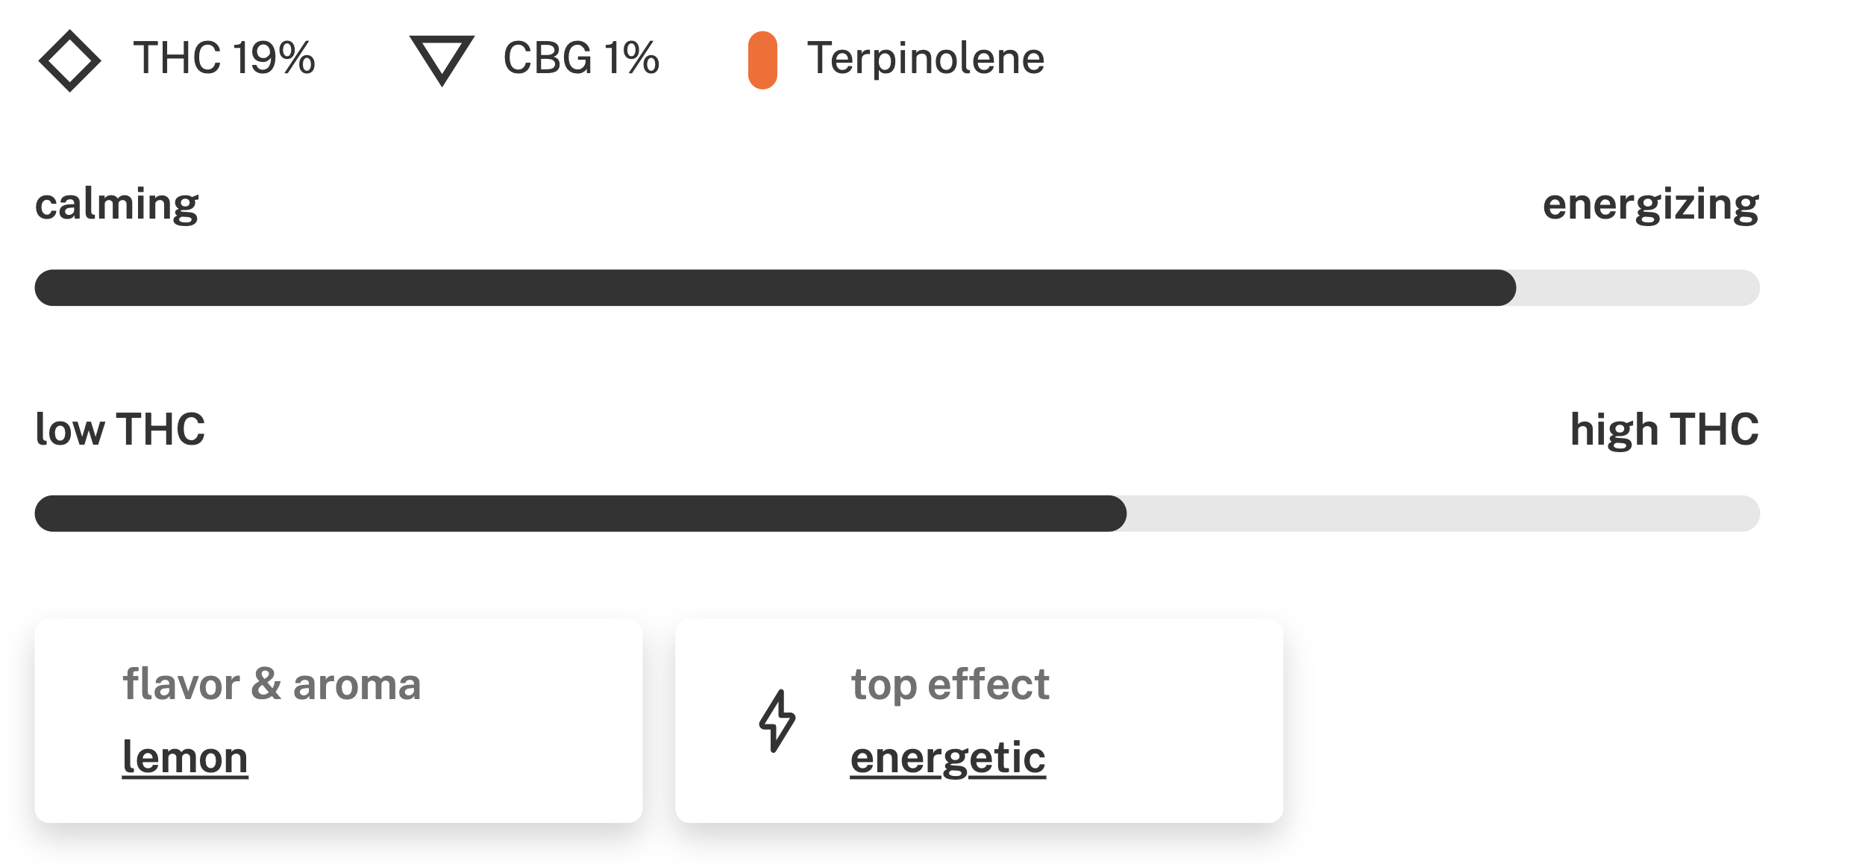Click the low THC label
Screen dimensions: 1874x864
click(120, 429)
